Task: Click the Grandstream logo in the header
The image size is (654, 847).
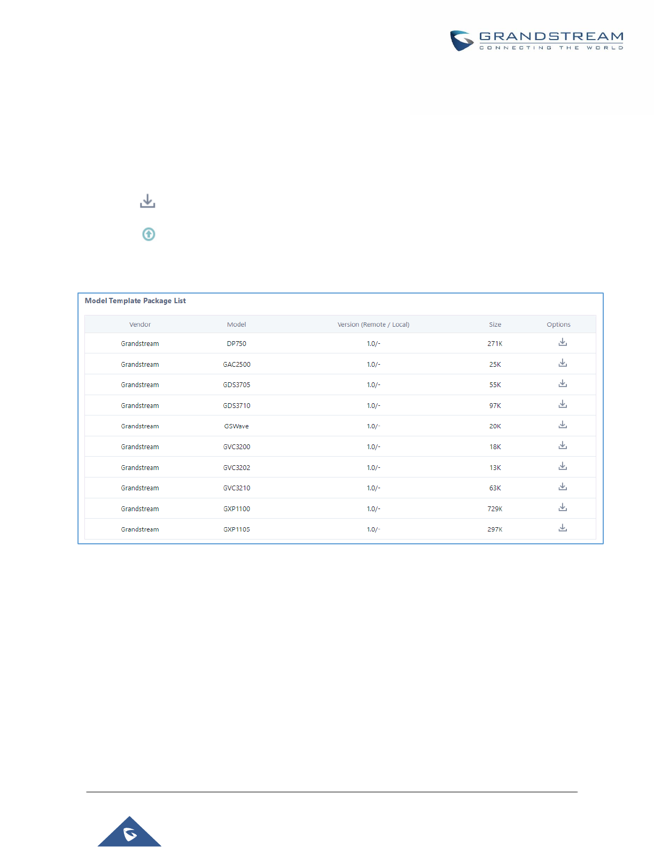Action: coord(536,41)
